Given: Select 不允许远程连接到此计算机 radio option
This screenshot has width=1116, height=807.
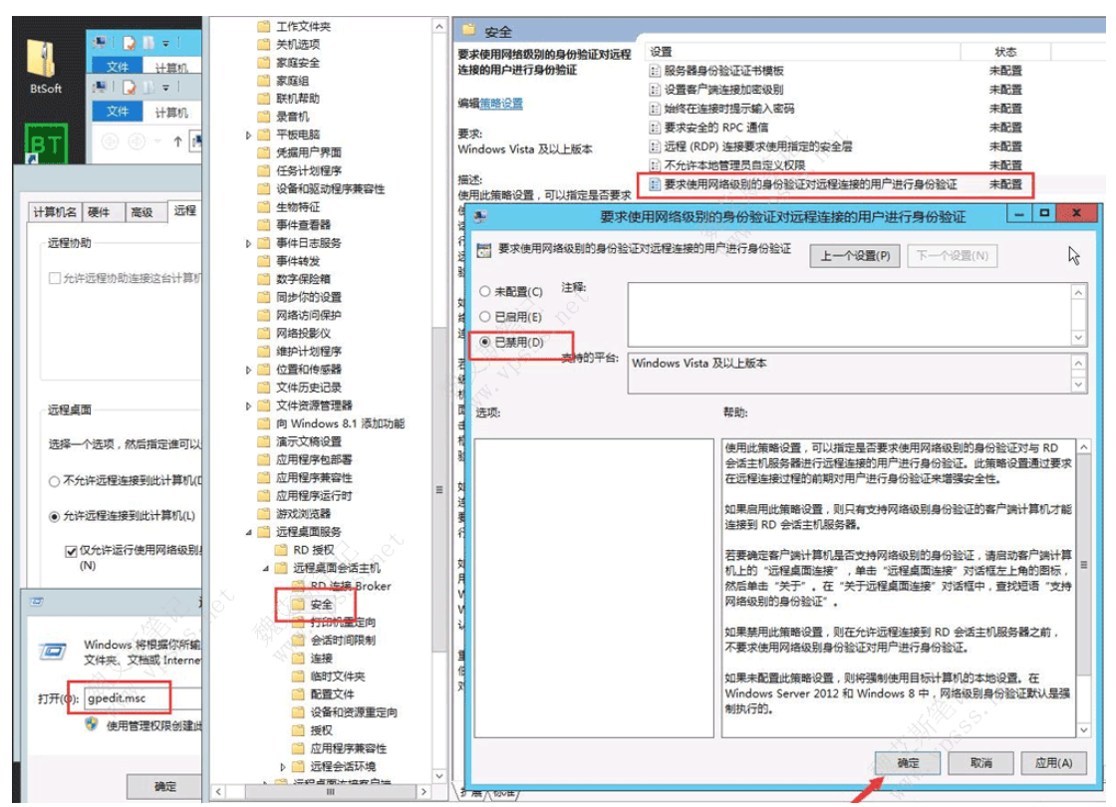Looking at the screenshot, I should point(55,481).
